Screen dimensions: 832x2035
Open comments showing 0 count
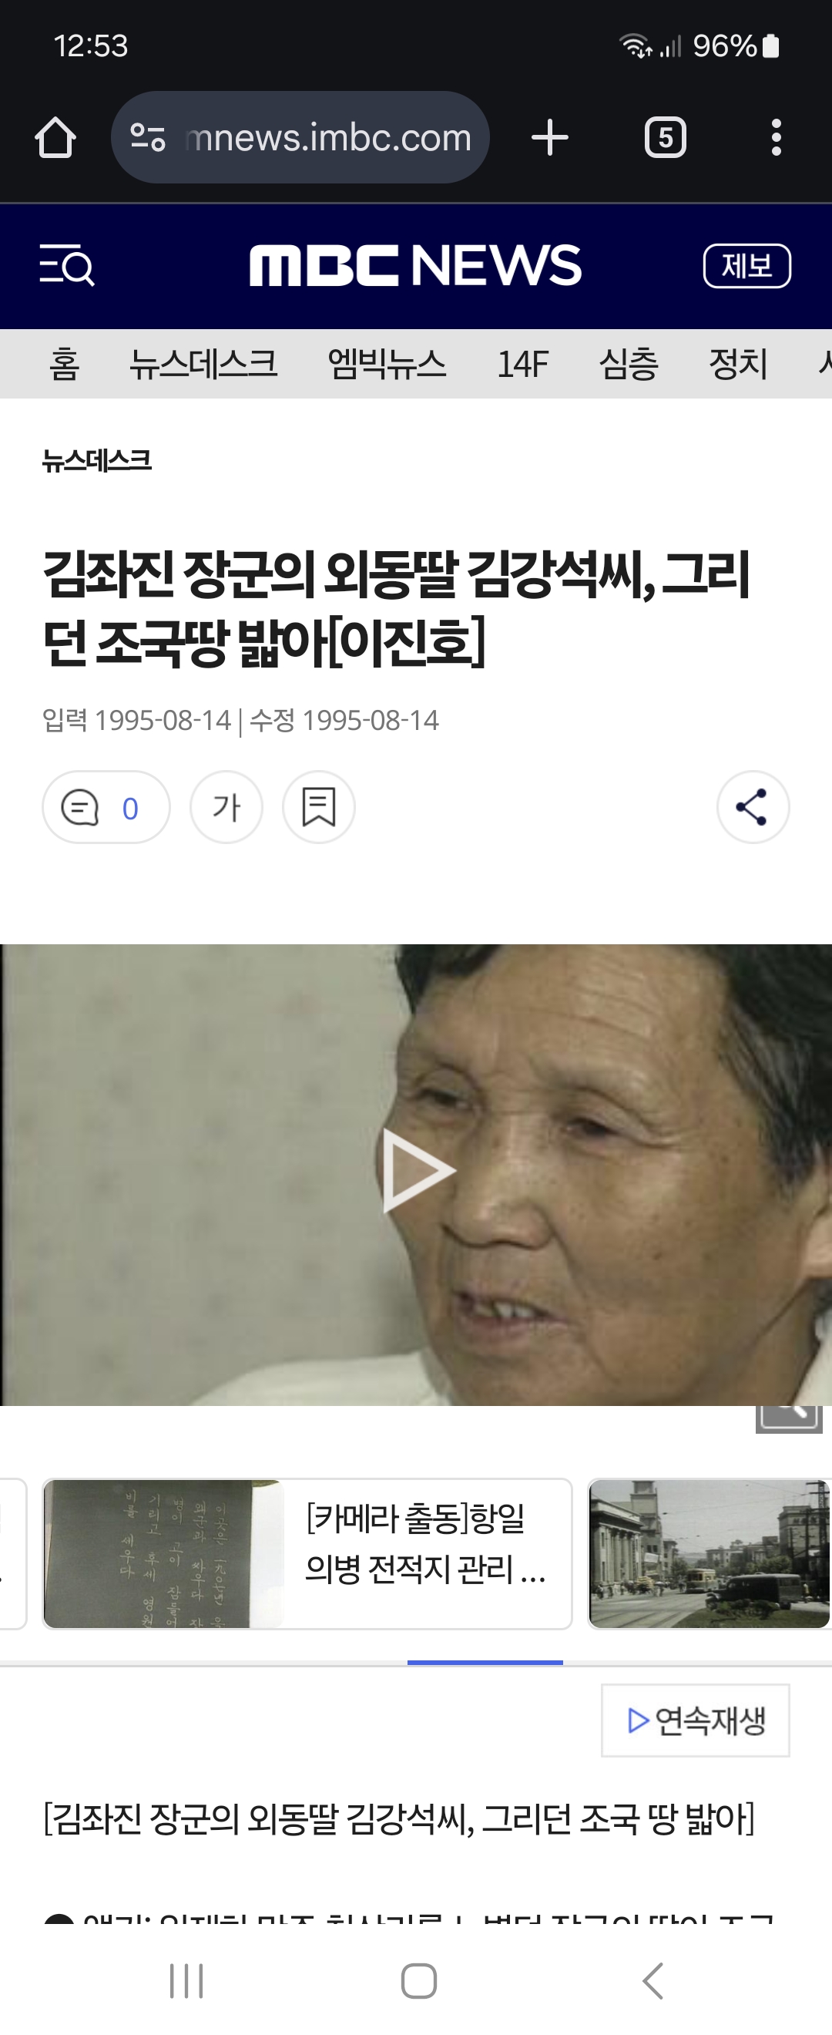coord(106,807)
